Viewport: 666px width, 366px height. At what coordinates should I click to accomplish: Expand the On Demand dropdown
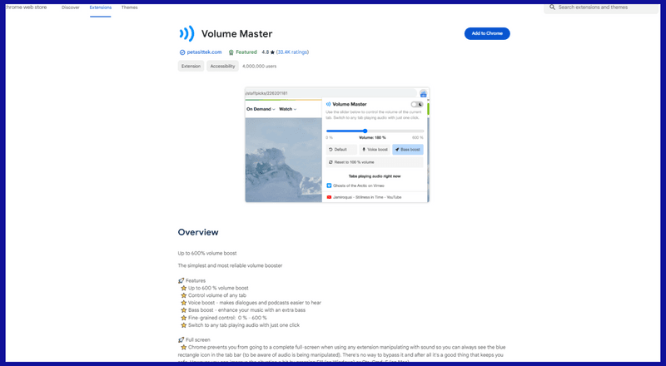261,109
